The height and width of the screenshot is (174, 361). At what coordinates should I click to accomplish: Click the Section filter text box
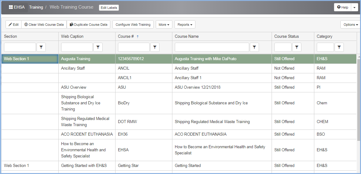(20, 47)
